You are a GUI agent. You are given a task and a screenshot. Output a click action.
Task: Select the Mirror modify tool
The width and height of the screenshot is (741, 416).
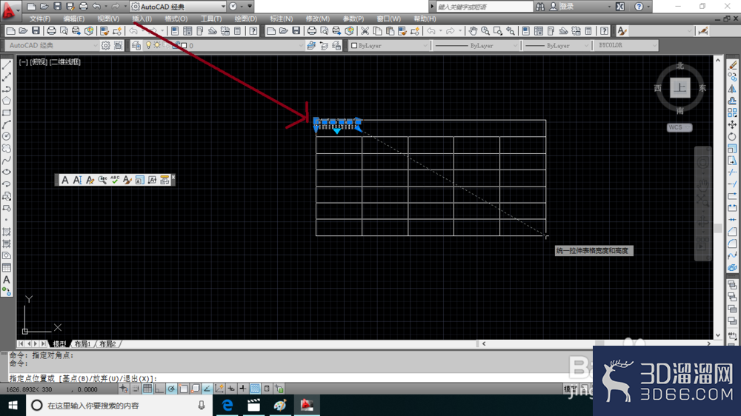(x=732, y=89)
